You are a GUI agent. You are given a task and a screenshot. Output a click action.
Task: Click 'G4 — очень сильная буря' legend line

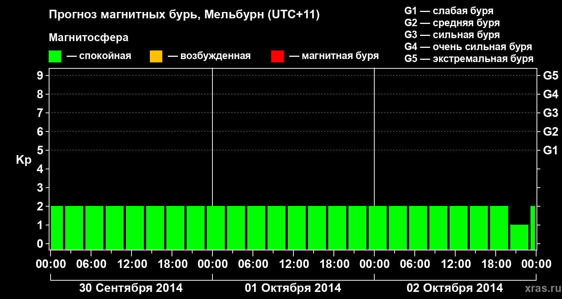click(x=468, y=47)
